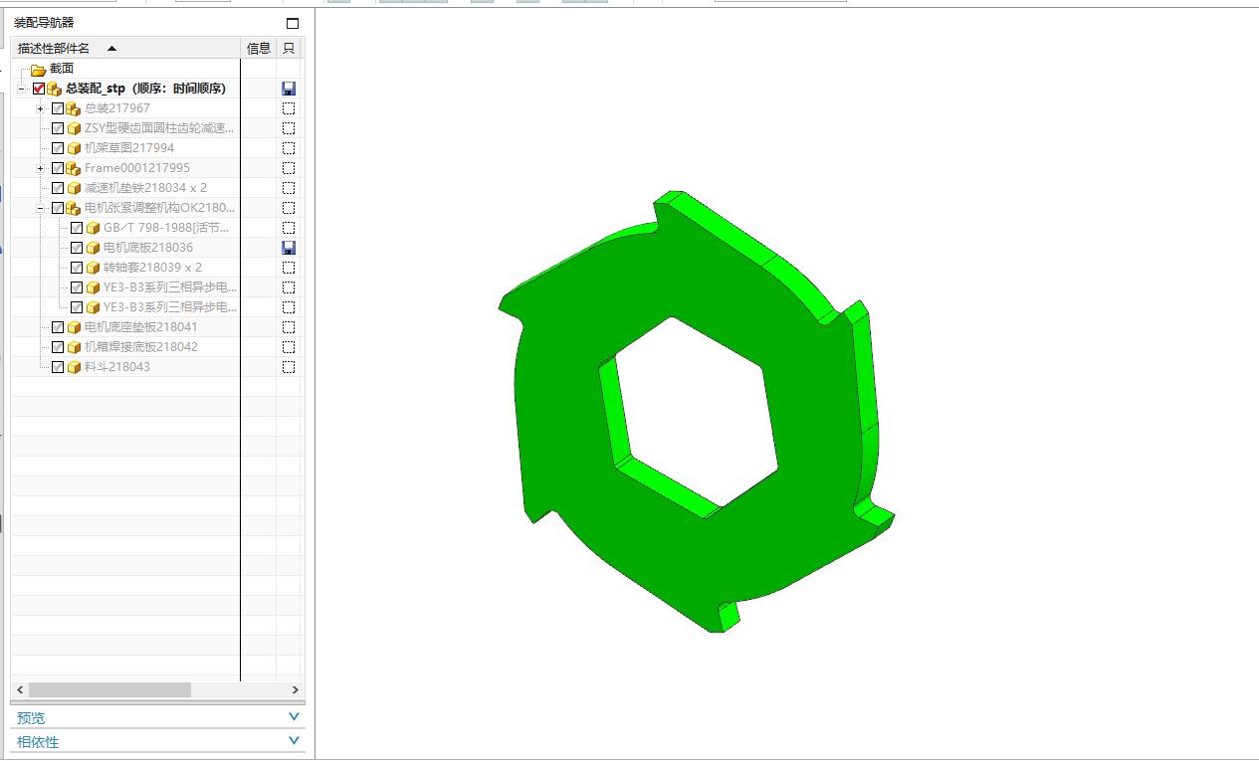Click the assembly icon of 总装配_stp
1259x761 pixels.
click(x=54, y=89)
